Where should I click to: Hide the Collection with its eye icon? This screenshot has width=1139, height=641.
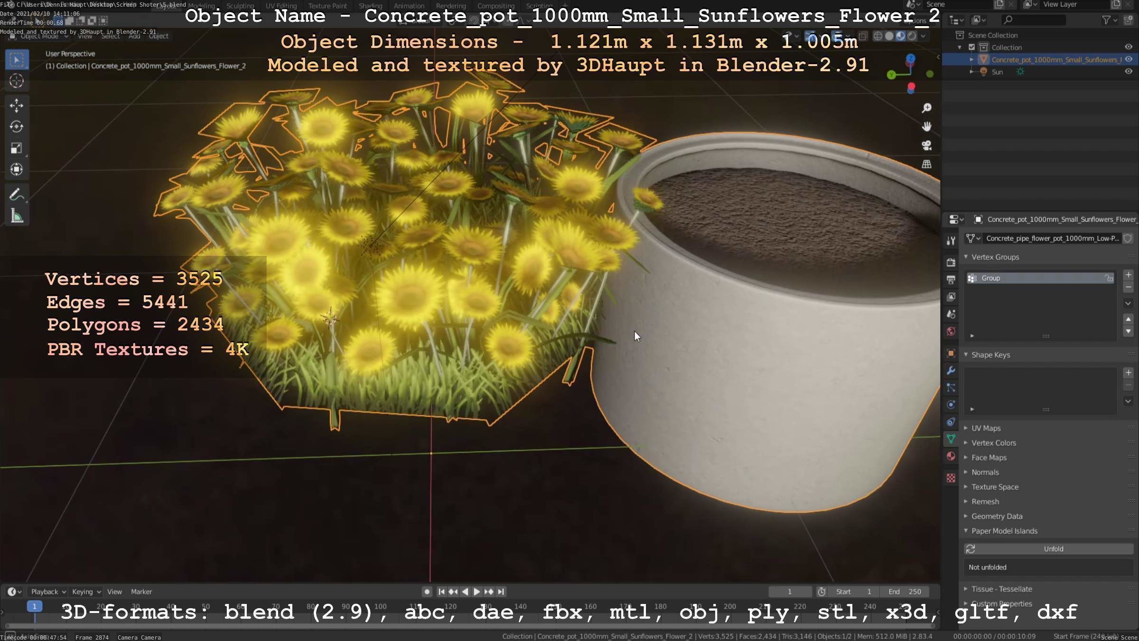point(1129,47)
